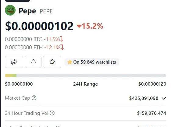The image size is (172, 127).
Task: Click the Market Cap value $425,891,098
Action: pos(144,98)
